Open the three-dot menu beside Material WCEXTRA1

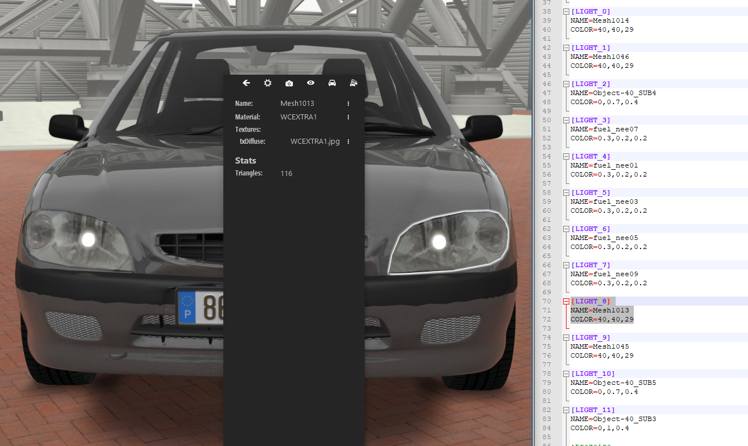coord(348,117)
